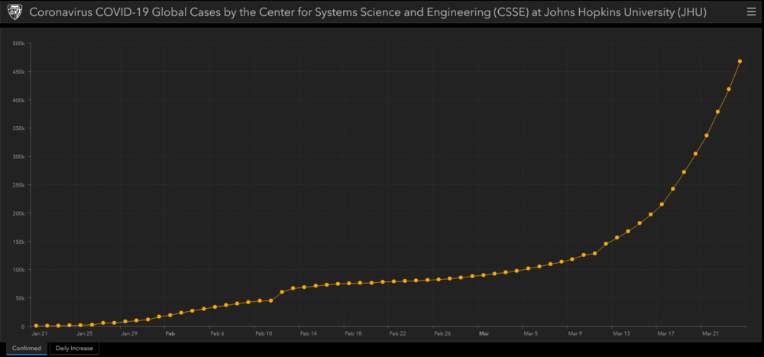Select the point near 146k after March jump
Image resolution: width=764 pixels, height=357 pixels.
click(x=606, y=243)
